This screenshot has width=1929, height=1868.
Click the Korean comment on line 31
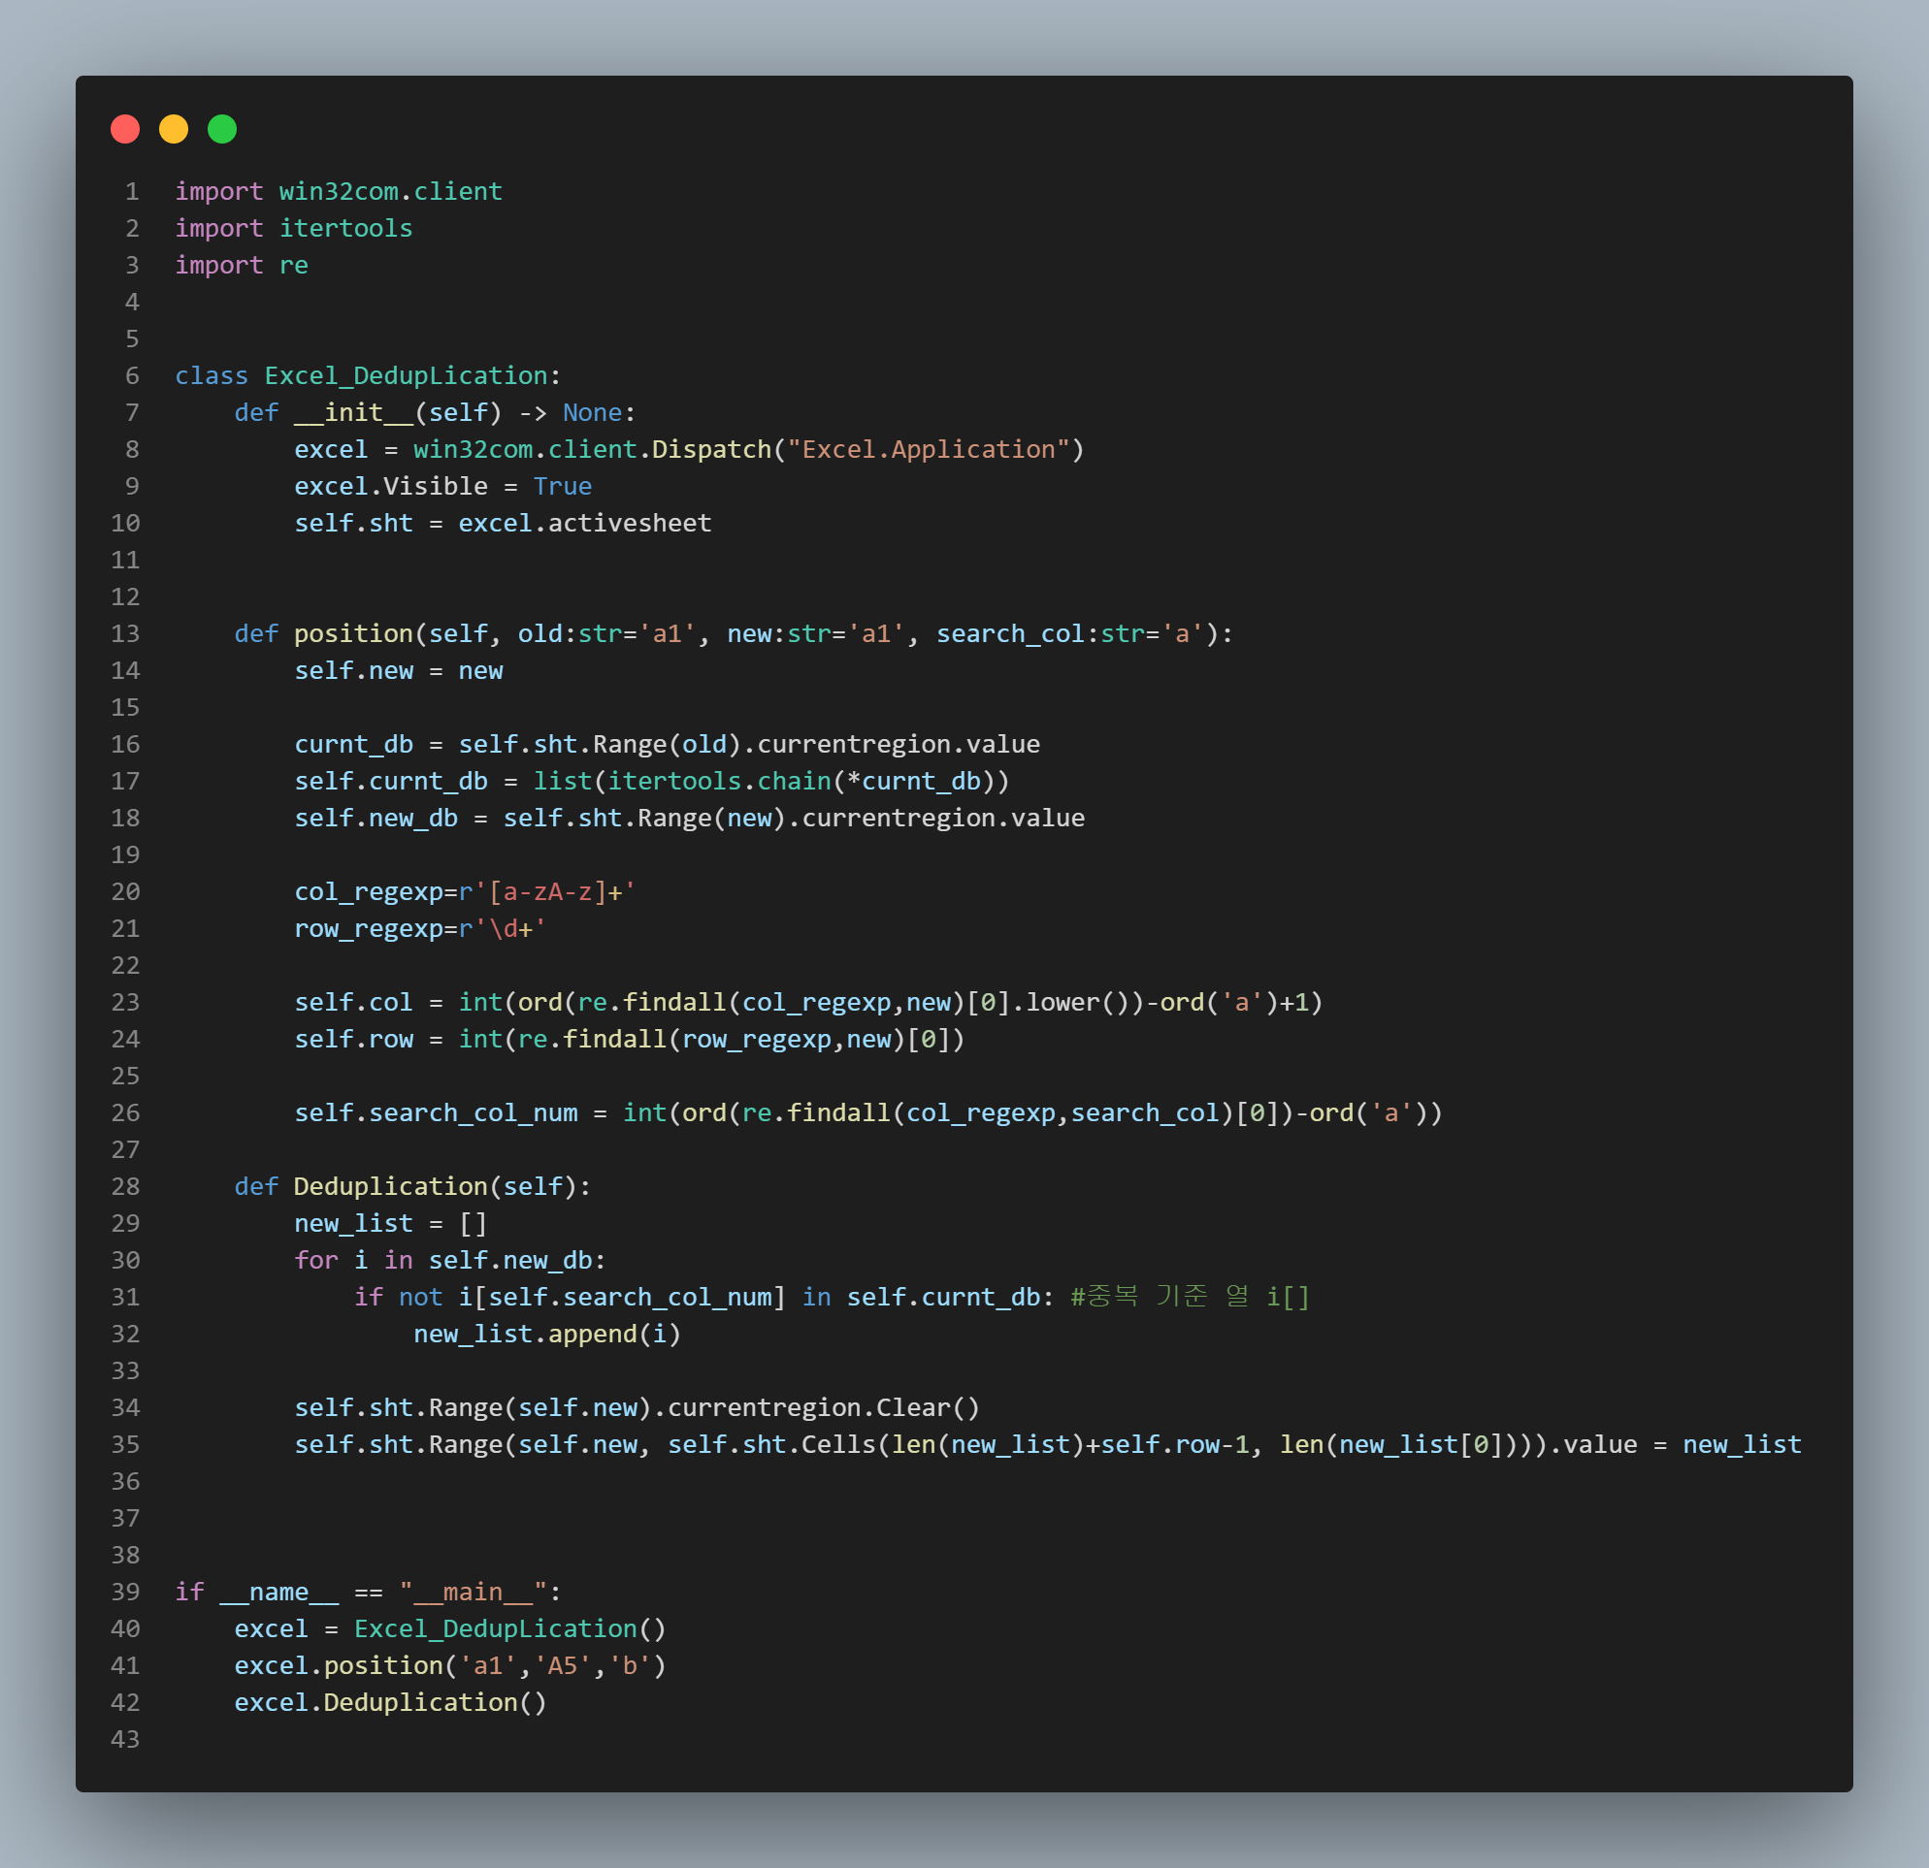[x=1190, y=1298]
